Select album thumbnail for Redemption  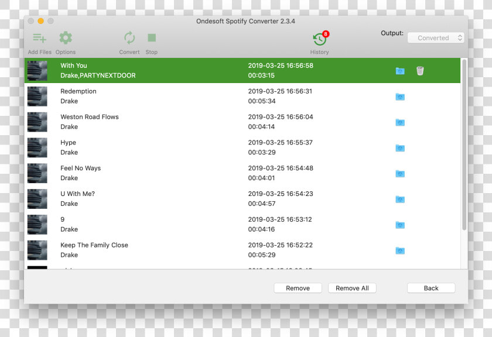point(37,96)
